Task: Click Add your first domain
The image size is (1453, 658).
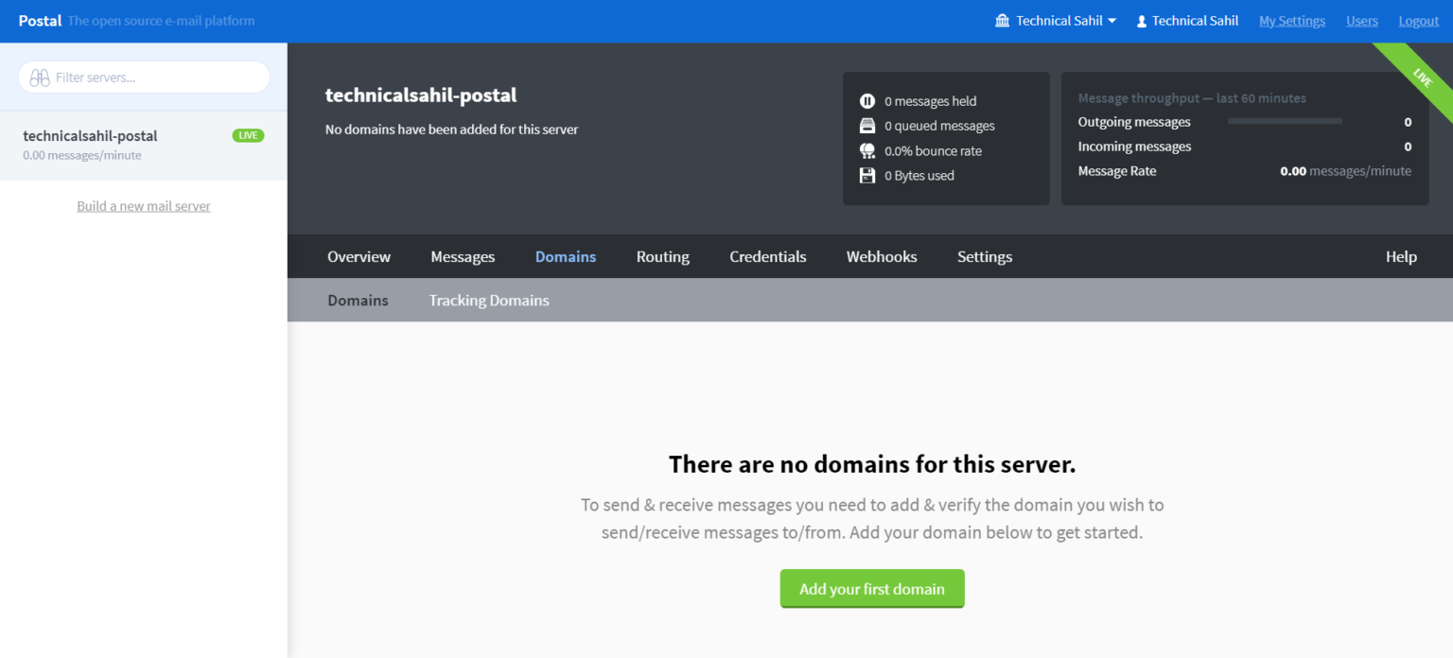Action: point(871,588)
